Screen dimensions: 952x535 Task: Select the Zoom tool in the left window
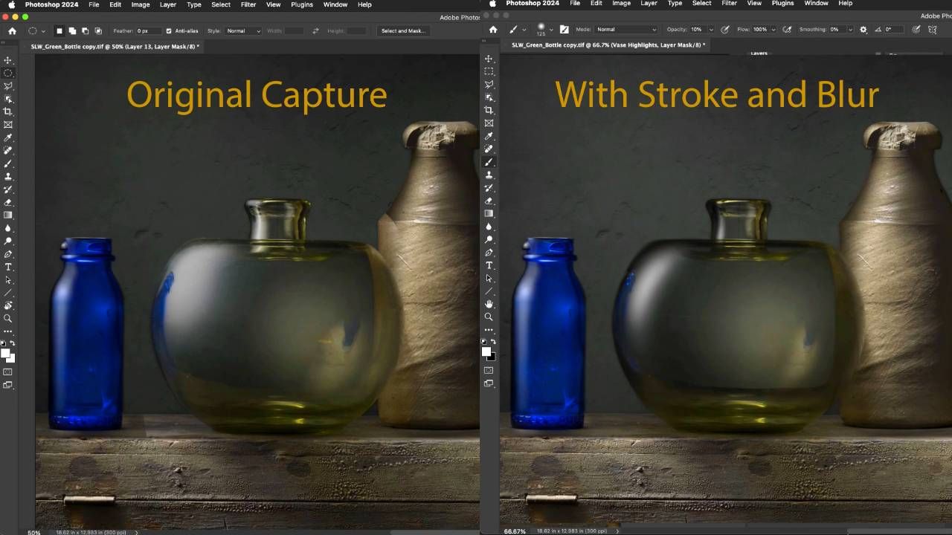point(8,318)
